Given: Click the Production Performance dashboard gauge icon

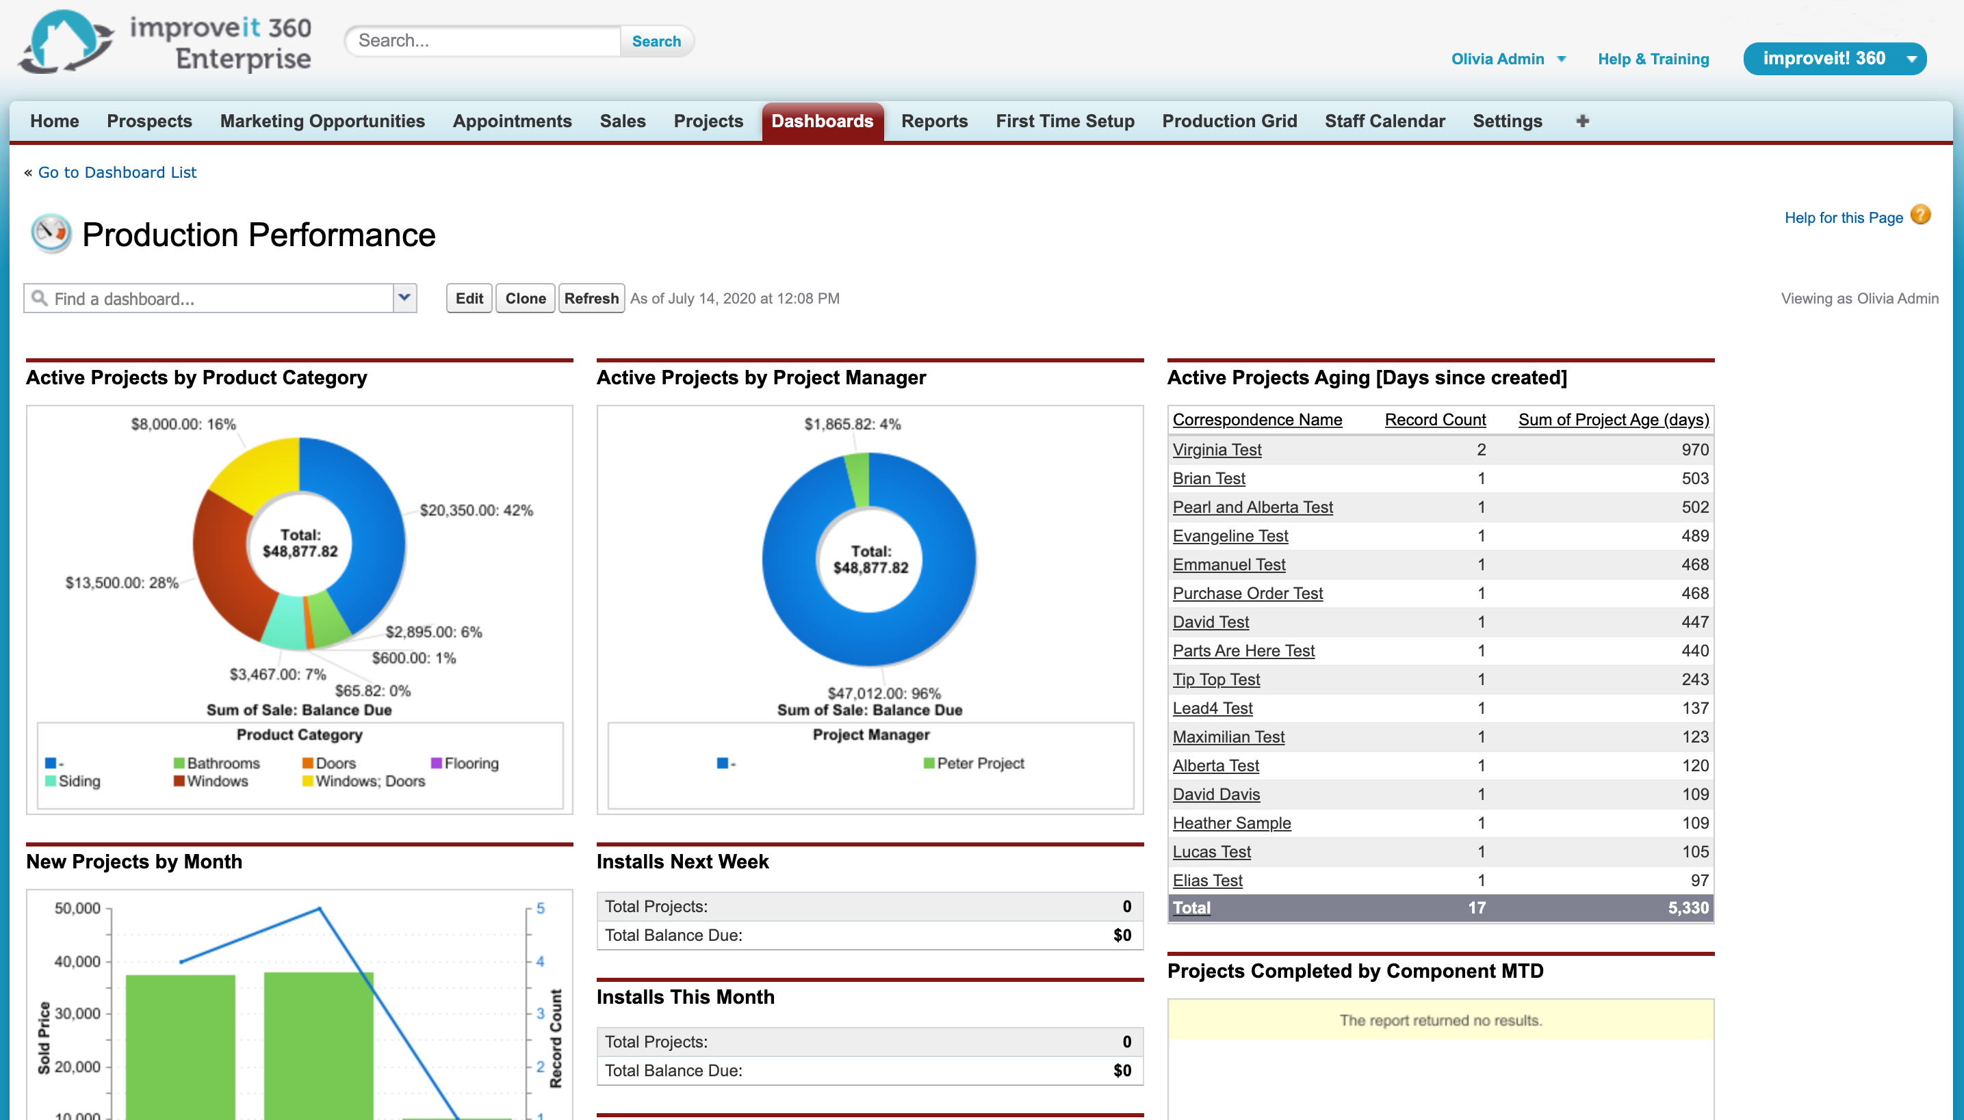Looking at the screenshot, I should (51, 234).
